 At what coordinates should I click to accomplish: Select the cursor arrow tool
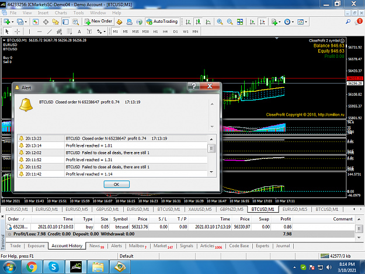[7, 32]
